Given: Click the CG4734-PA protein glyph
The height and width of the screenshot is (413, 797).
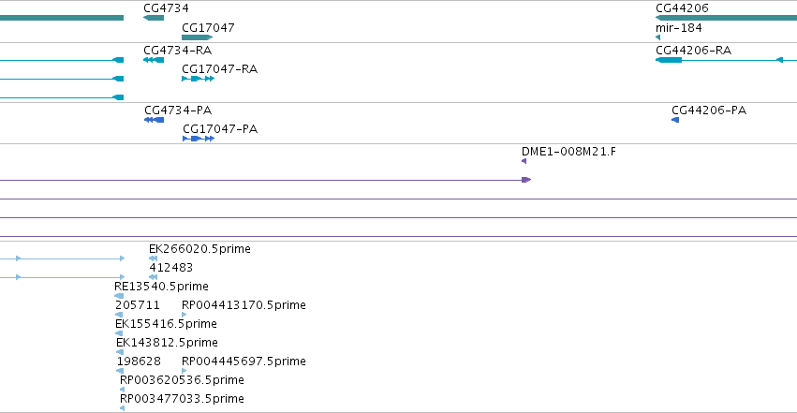Looking at the screenshot, I should (x=154, y=120).
